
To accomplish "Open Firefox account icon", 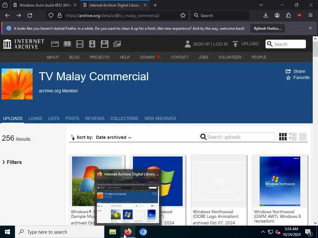I will [x=277, y=15].
